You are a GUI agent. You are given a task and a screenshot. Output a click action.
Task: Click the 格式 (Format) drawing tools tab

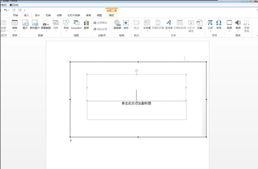tap(112, 15)
